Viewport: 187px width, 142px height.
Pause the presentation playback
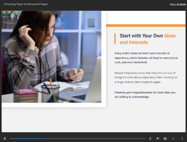tap(5, 139)
